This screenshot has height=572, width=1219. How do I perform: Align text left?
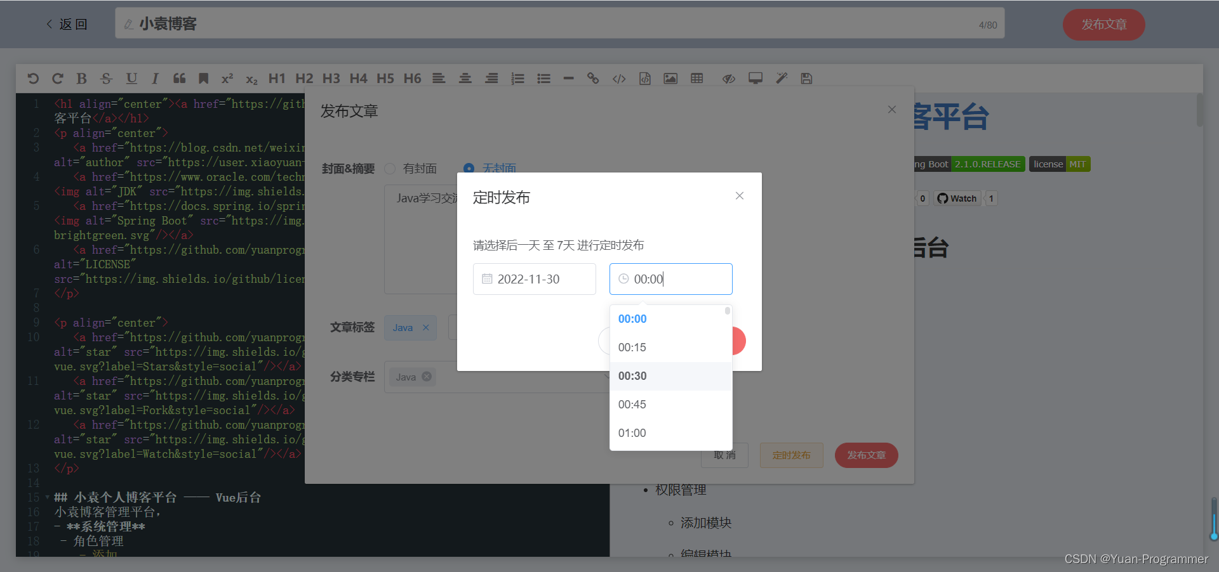(x=439, y=79)
